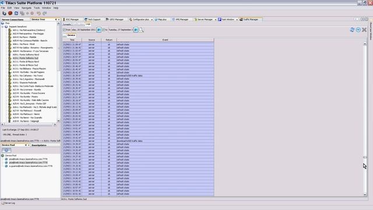Viewport: 373px width, 210px height.
Task: Click the round blue down-arrow icon
Action: pyautogui.click(x=358, y=30)
